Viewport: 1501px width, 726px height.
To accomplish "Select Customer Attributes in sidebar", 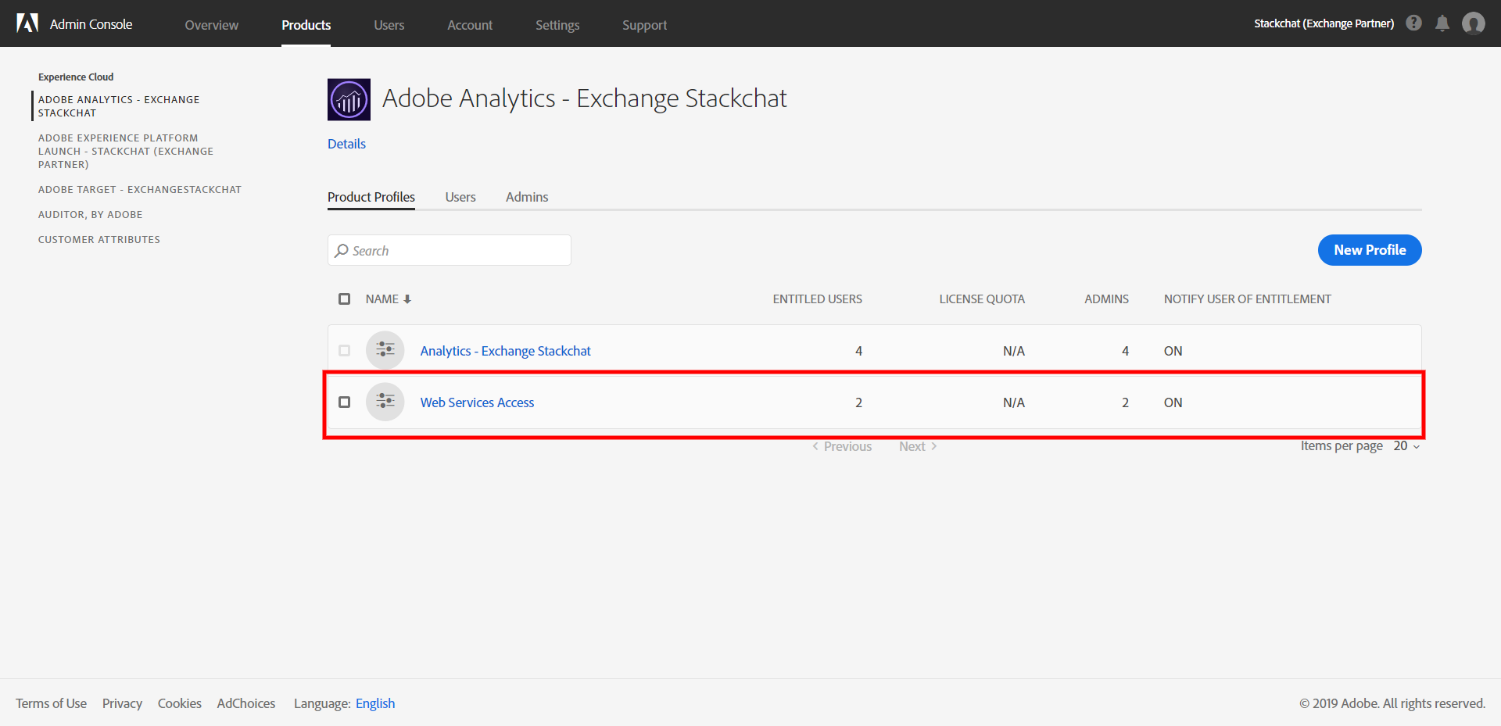I will 99,240.
